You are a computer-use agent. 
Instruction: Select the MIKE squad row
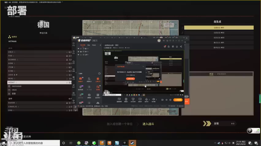[39, 79]
